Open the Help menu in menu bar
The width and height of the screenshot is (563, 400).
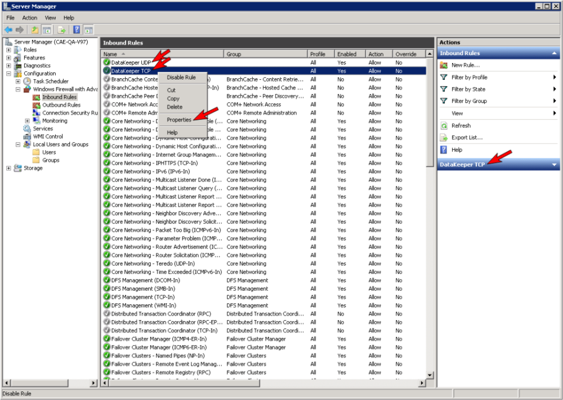69,17
